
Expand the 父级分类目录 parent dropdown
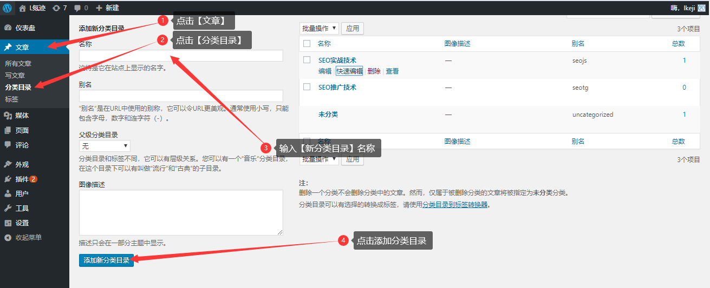pos(105,146)
